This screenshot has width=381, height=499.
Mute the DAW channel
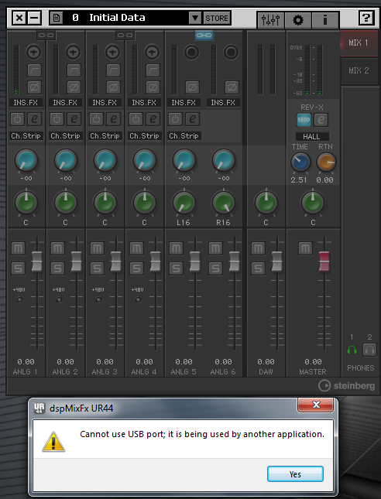[258, 248]
